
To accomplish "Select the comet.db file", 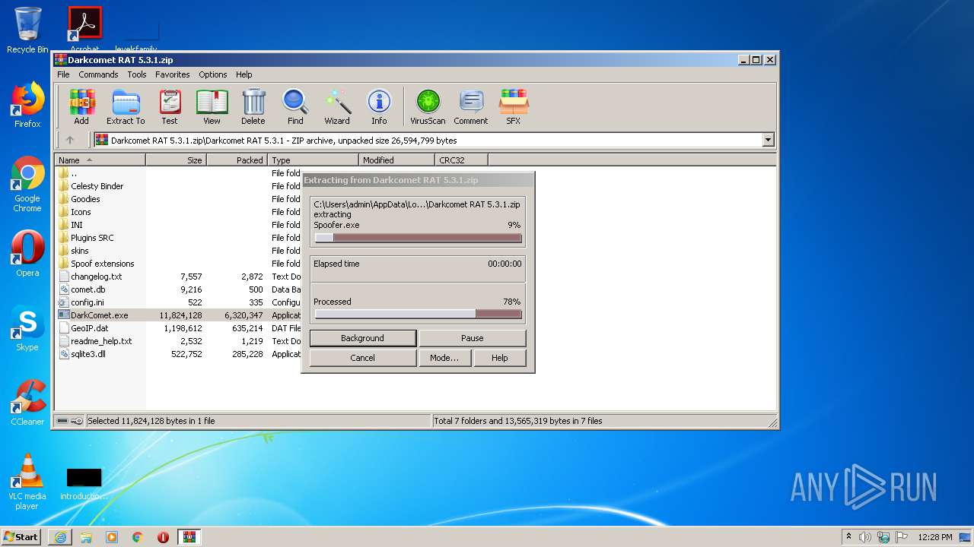I will tap(88, 289).
